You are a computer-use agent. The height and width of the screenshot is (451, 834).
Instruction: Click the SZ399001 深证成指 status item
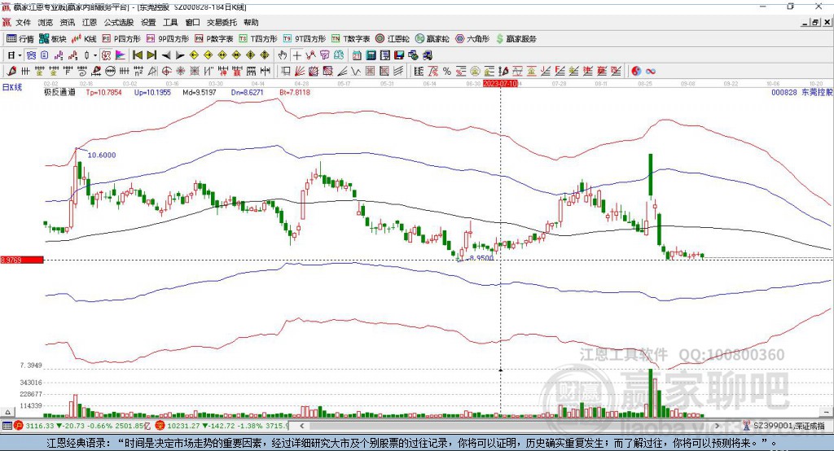click(784, 426)
